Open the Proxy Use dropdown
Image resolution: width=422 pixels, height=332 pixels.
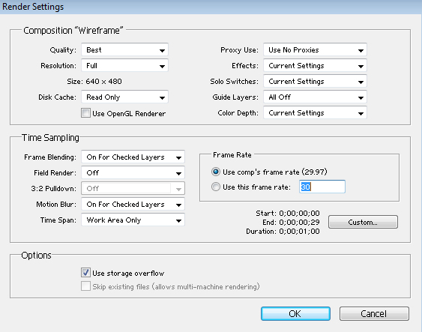pyautogui.click(x=315, y=50)
